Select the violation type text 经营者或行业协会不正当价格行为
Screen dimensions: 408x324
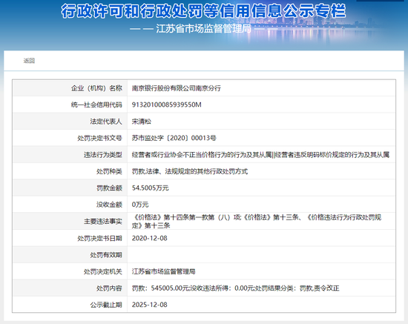pos(180,155)
